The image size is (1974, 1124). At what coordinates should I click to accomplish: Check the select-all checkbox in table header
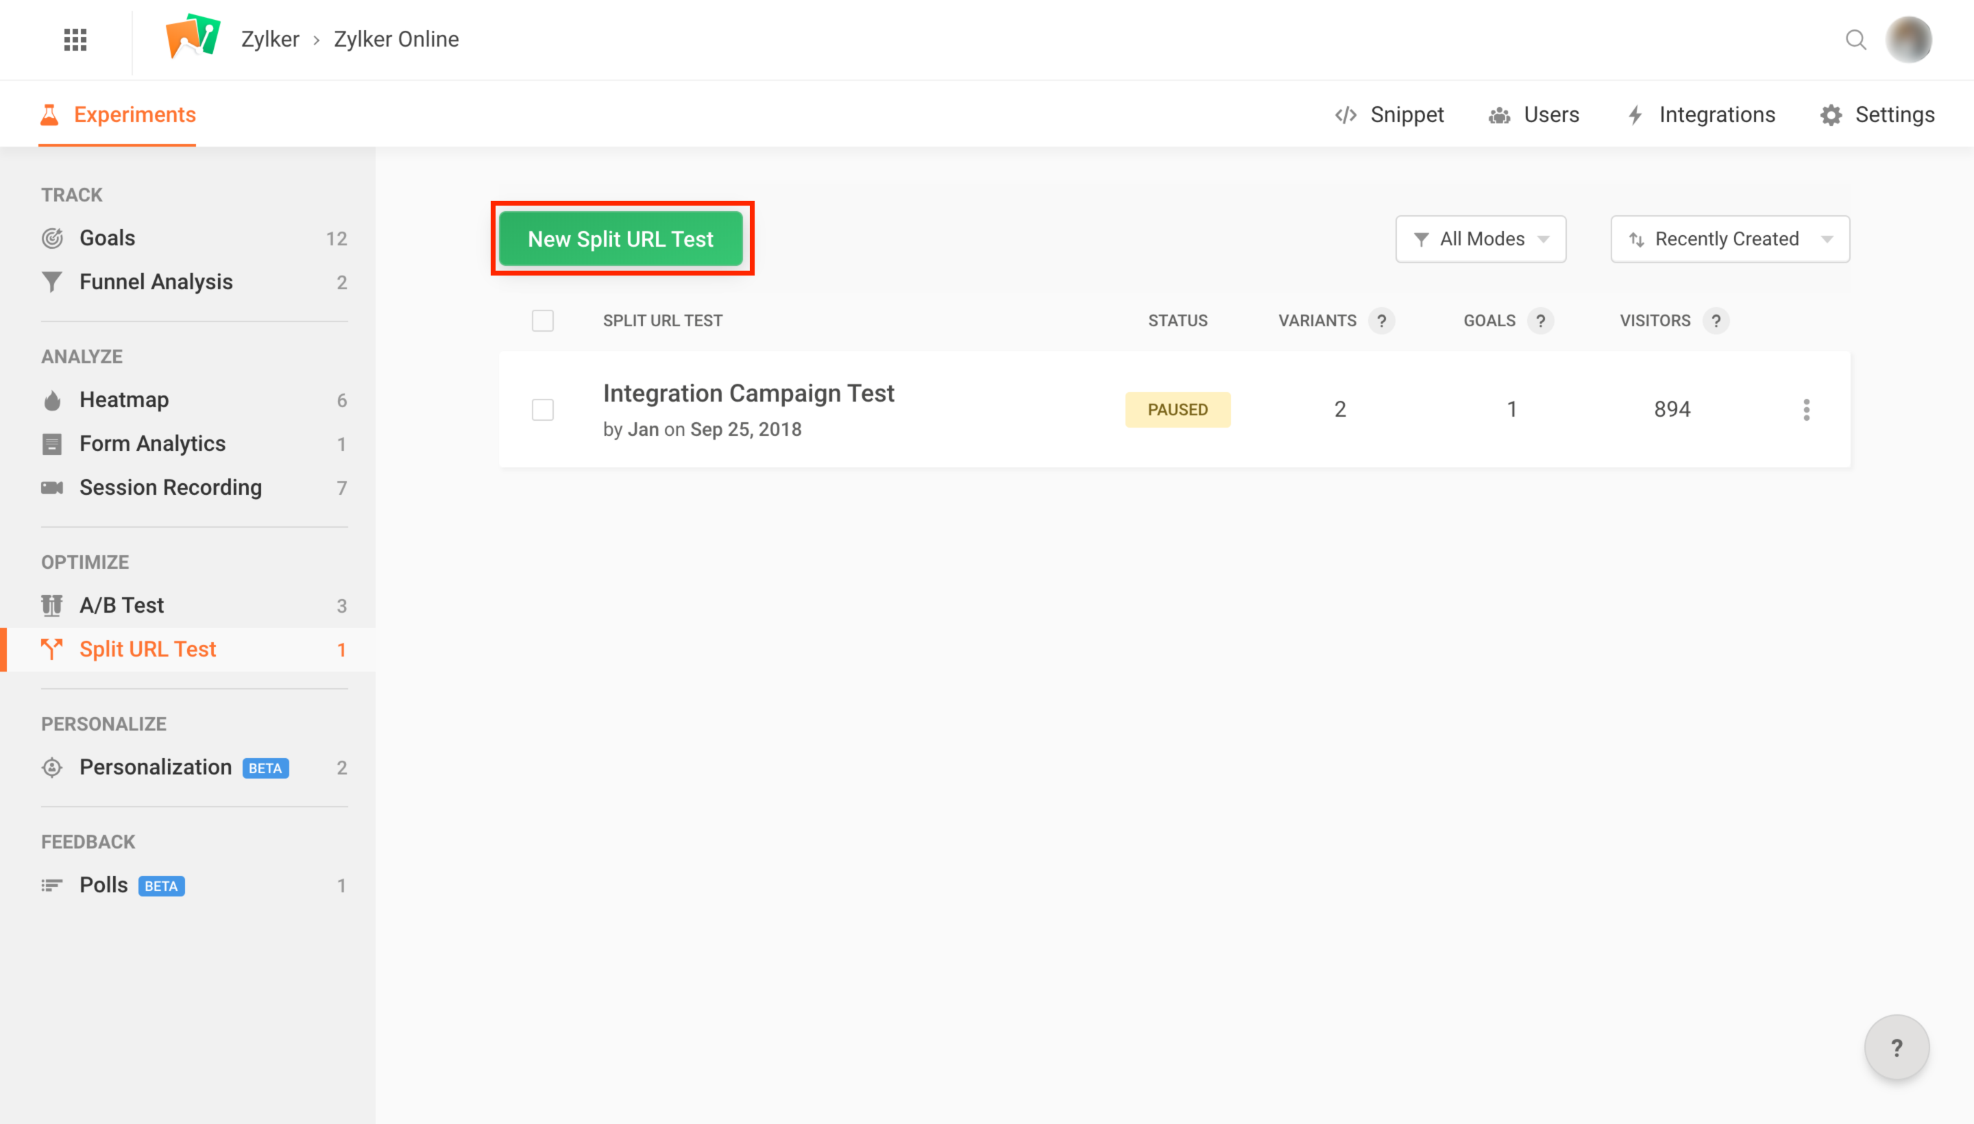(x=542, y=319)
